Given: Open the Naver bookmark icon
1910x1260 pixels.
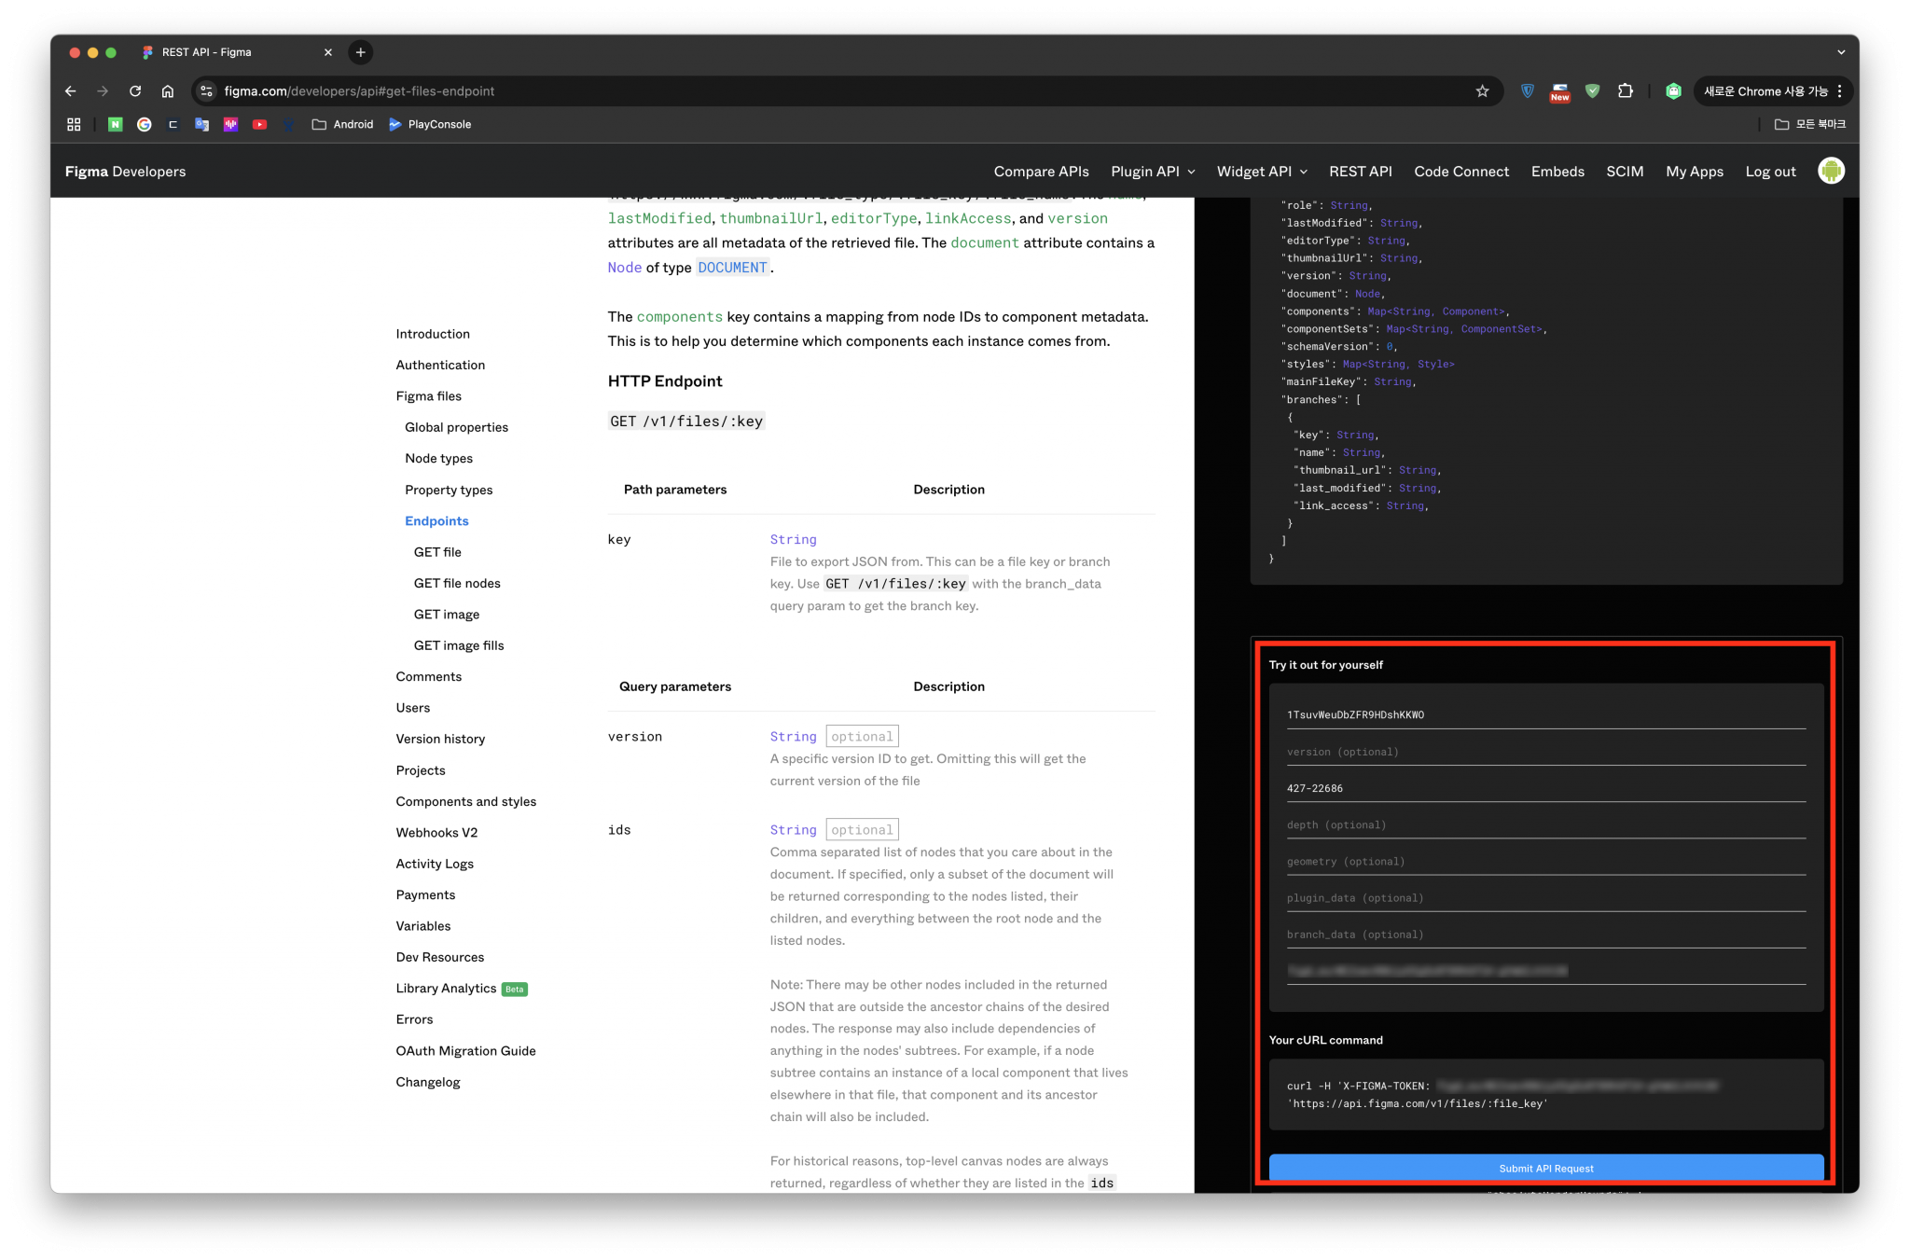Looking at the screenshot, I should point(116,124).
